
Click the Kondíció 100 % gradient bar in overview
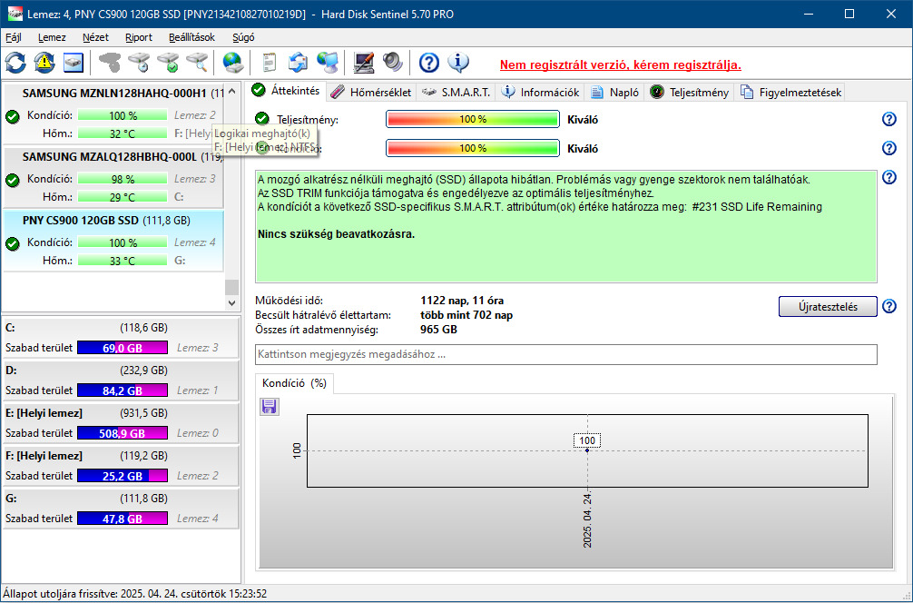coord(473,148)
